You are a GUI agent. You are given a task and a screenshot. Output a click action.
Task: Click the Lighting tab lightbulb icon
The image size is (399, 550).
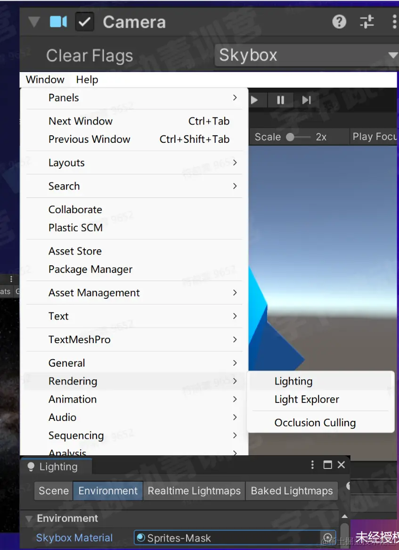pyautogui.click(x=31, y=467)
